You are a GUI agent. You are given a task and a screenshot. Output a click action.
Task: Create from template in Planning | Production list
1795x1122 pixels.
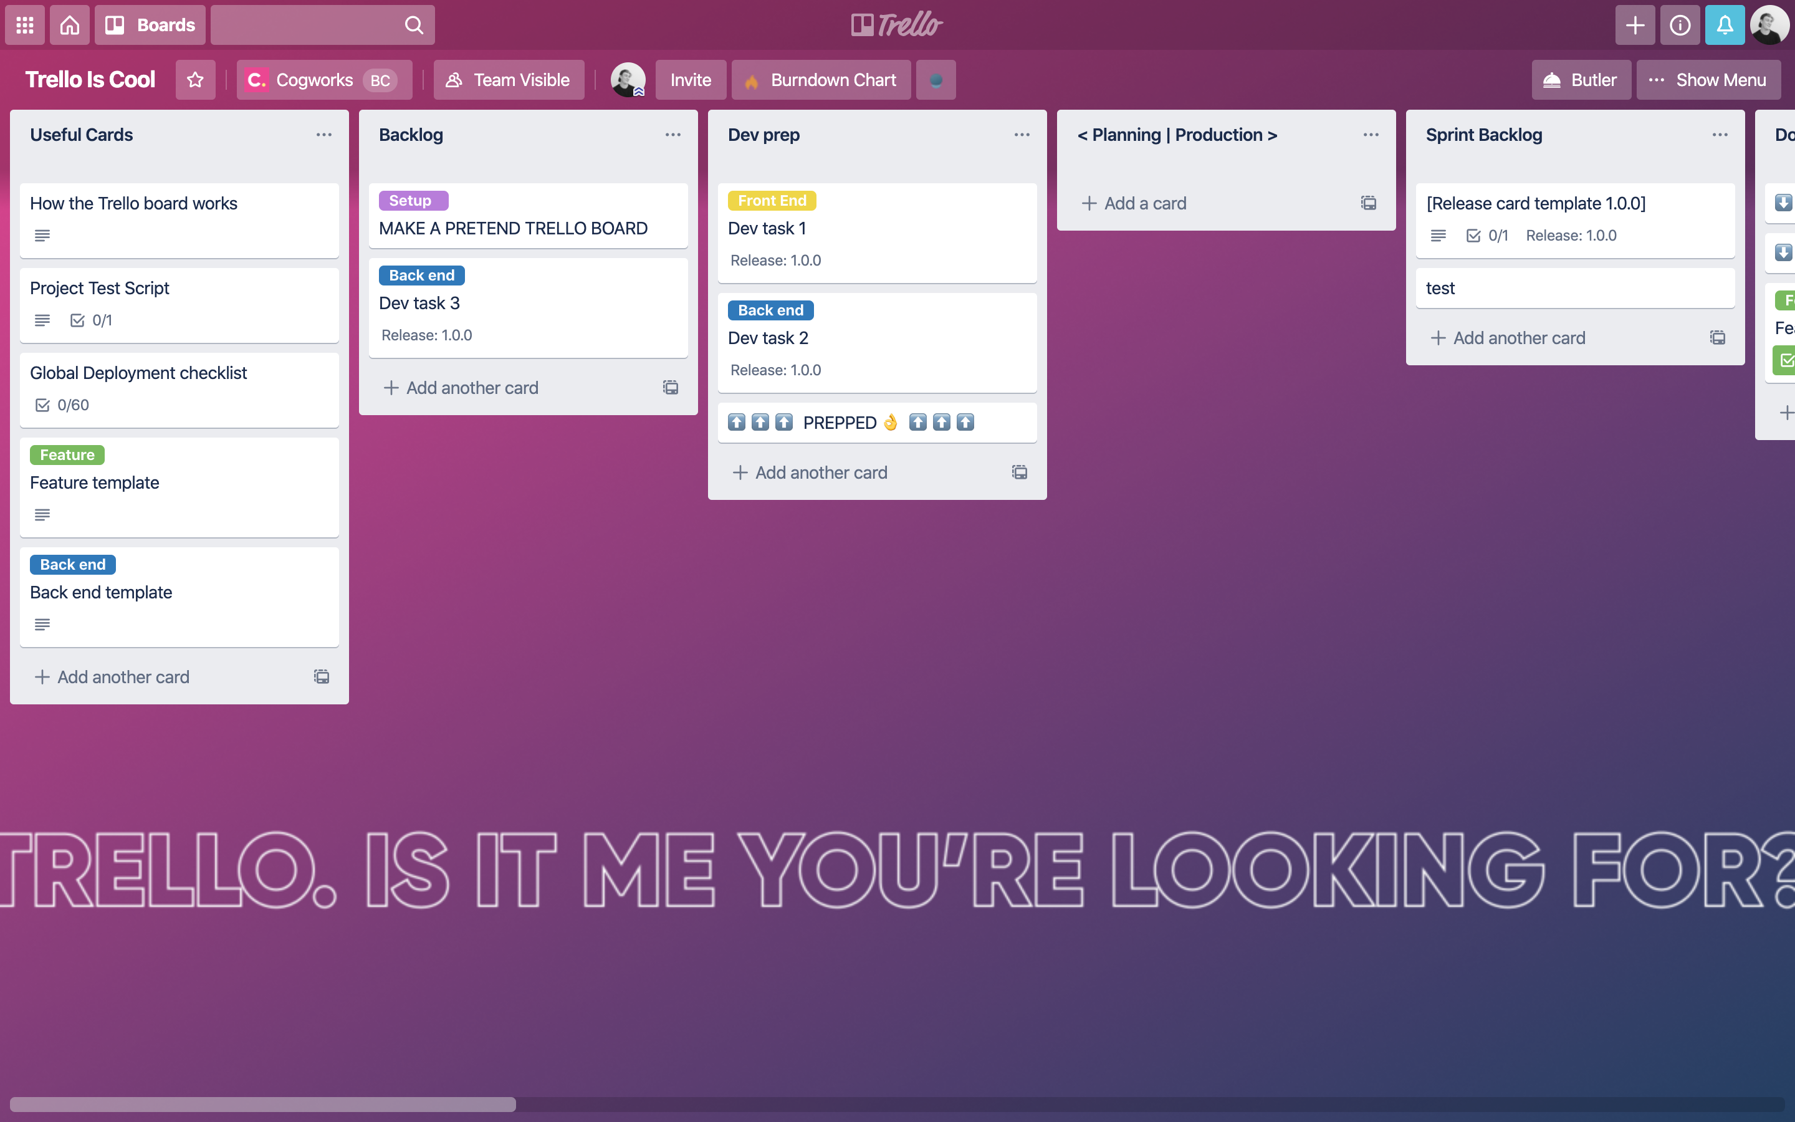click(1369, 203)
